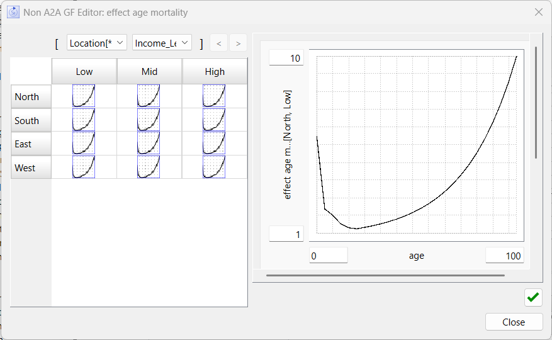Select the East row header
Image resolution: width=552 pixels, height=340 pixels.
(x=31, y=144)
